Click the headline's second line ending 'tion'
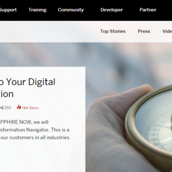Image resolution: width=172 pixels, height=172 pixels. click(x=7, y=94)
